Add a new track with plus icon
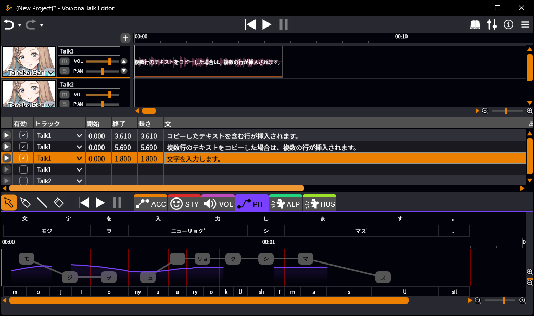The image size is (534, 316). point(125,37)
